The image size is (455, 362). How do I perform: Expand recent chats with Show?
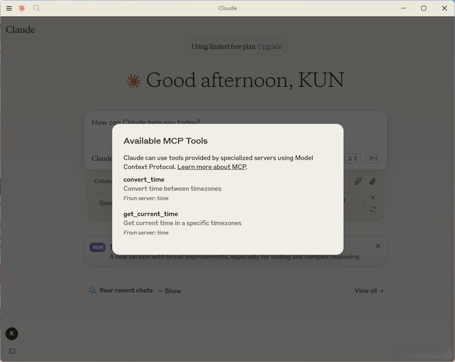169,291
